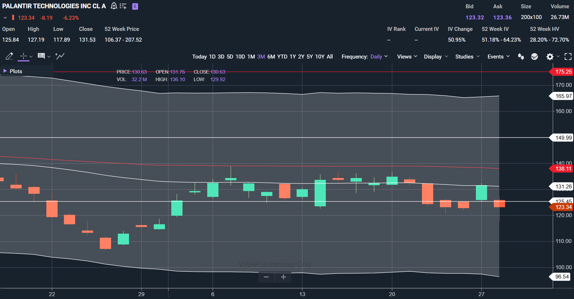This screenshot has width=574, height=299.
Task: Activate the crosshair cursor tool
Action: [23, 56]
